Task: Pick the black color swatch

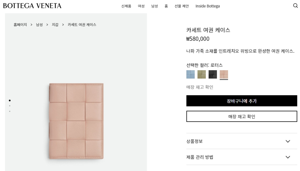Action: pos(213,74)
